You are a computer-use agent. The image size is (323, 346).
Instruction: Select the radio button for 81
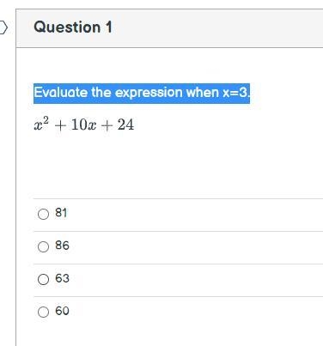tap(43, 214)
